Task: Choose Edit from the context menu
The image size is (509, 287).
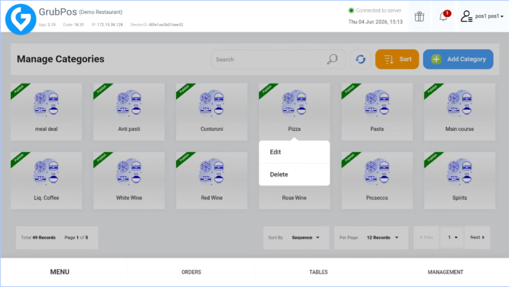Action: tap(294, 152)
